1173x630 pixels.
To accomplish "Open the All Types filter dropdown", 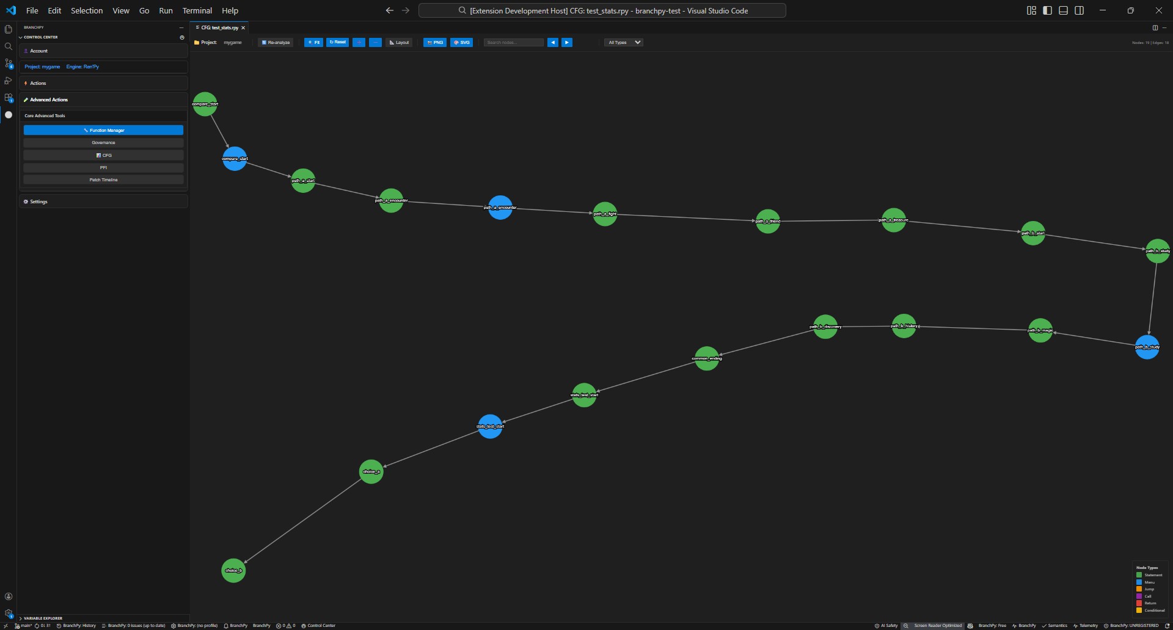I will (624, 43).
